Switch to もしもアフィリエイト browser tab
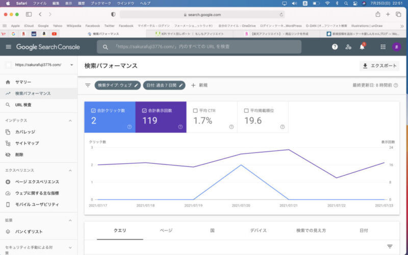 coord(189,34)
